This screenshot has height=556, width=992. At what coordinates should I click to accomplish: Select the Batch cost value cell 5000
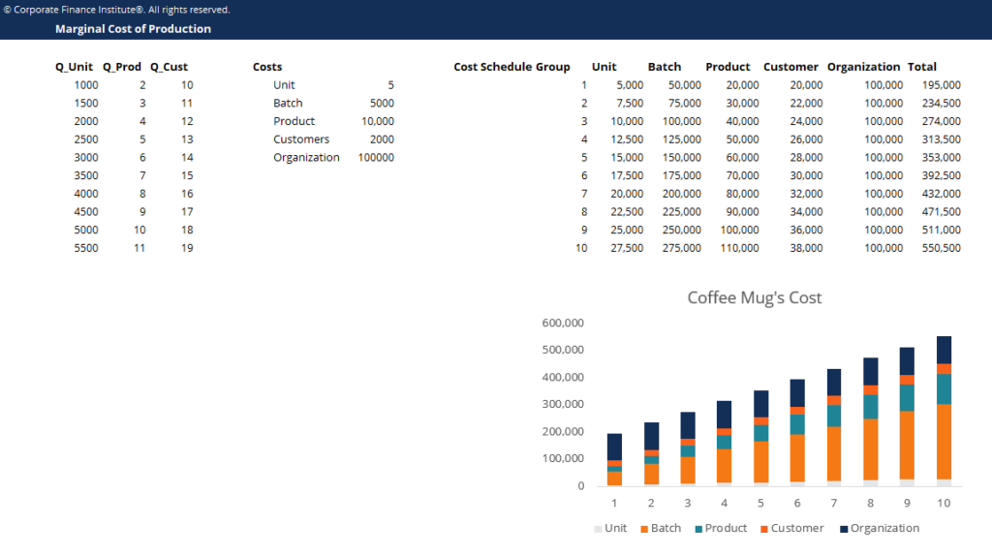(x=382, y=103)
